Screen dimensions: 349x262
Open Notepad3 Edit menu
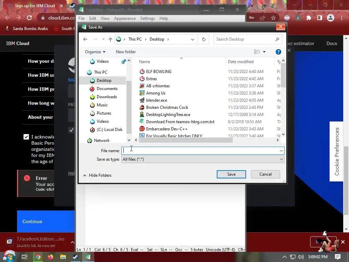93,18
